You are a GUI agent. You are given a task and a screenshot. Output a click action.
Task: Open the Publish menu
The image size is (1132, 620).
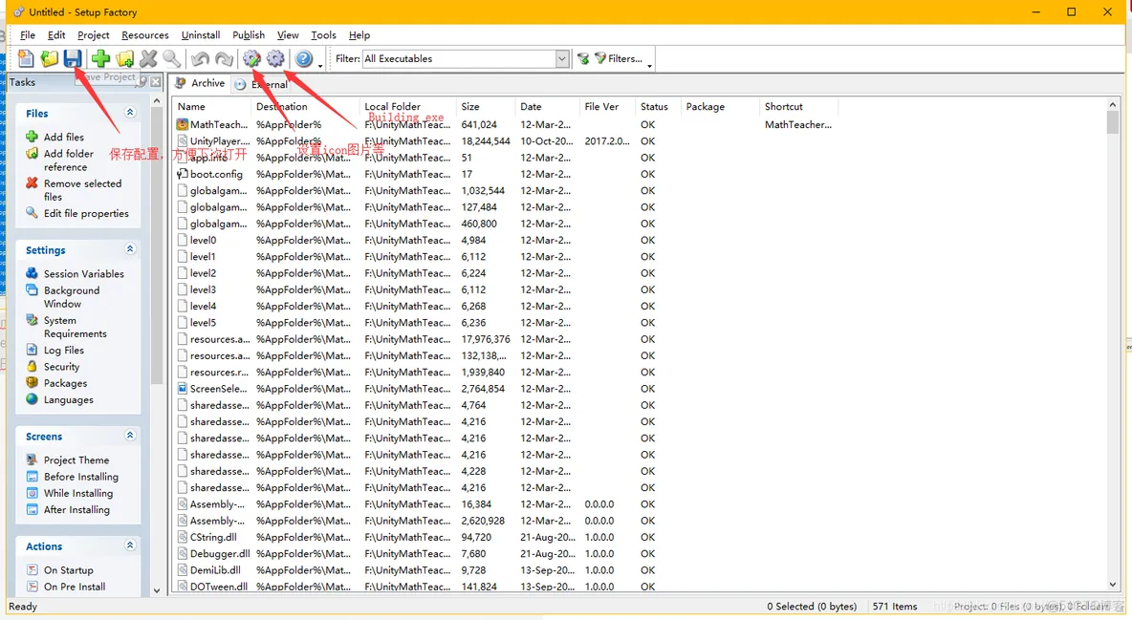pos(249,34)
